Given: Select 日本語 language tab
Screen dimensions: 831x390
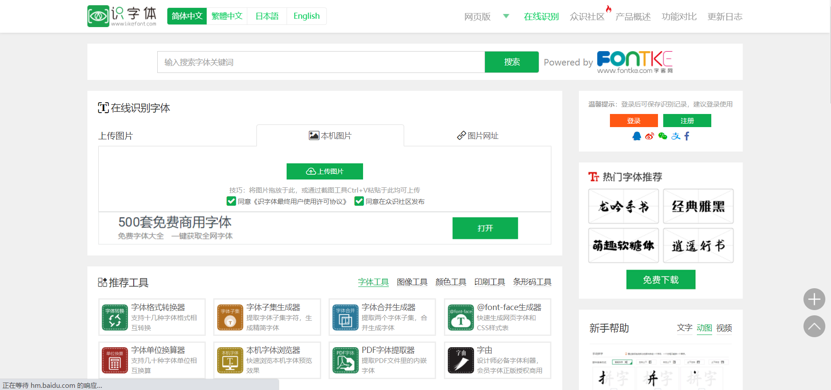Looking at the screenshot, I should 267,16.
